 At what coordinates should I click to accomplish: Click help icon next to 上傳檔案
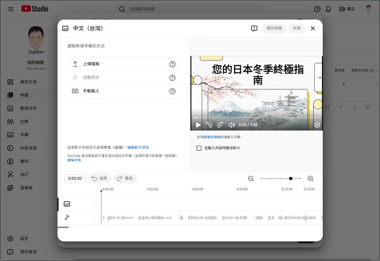[x=173, y=64]
